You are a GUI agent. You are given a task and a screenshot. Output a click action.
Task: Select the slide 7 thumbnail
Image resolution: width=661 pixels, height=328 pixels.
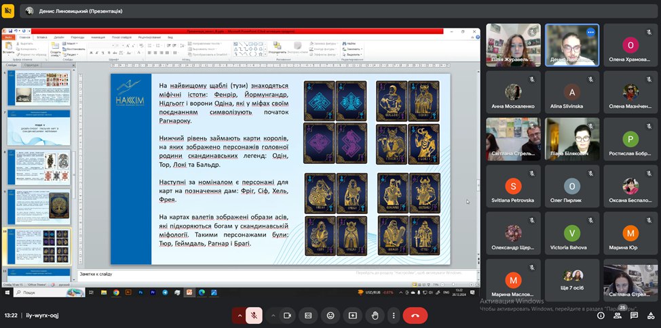[x=39, y=128]
